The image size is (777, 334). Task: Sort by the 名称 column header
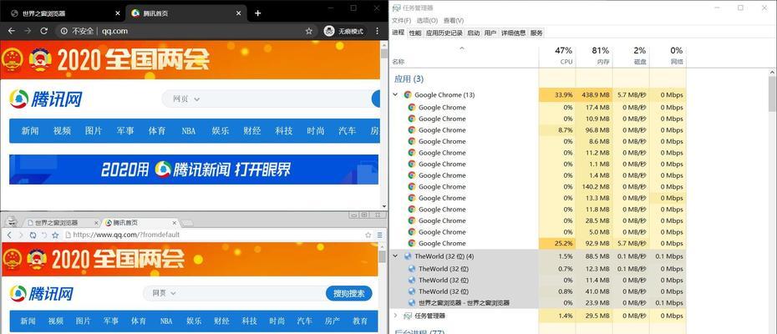(399, 62)
